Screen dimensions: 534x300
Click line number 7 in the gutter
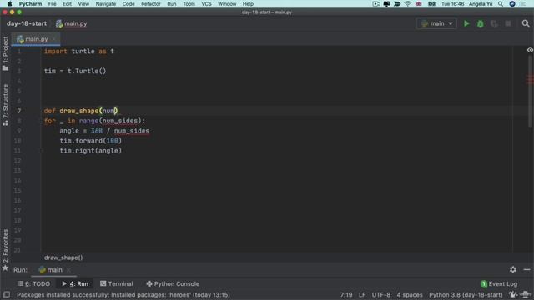(19, 111)
